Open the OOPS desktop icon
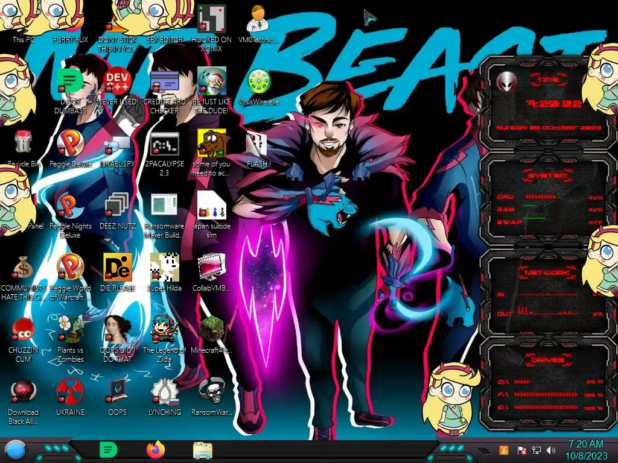Screen dimensions: 618x463 coord(118,391)
